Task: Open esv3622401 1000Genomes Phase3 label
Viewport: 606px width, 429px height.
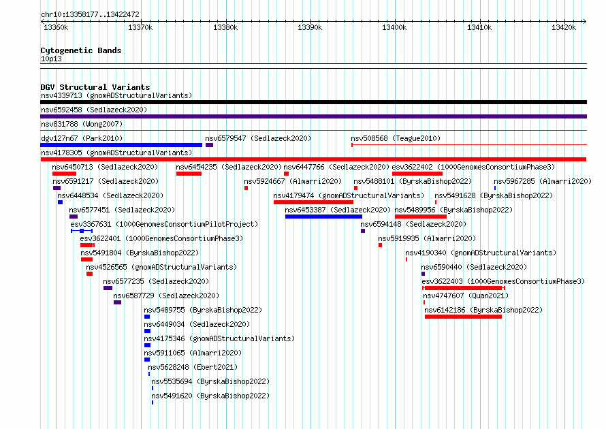Action: click(x=161, y=238)
